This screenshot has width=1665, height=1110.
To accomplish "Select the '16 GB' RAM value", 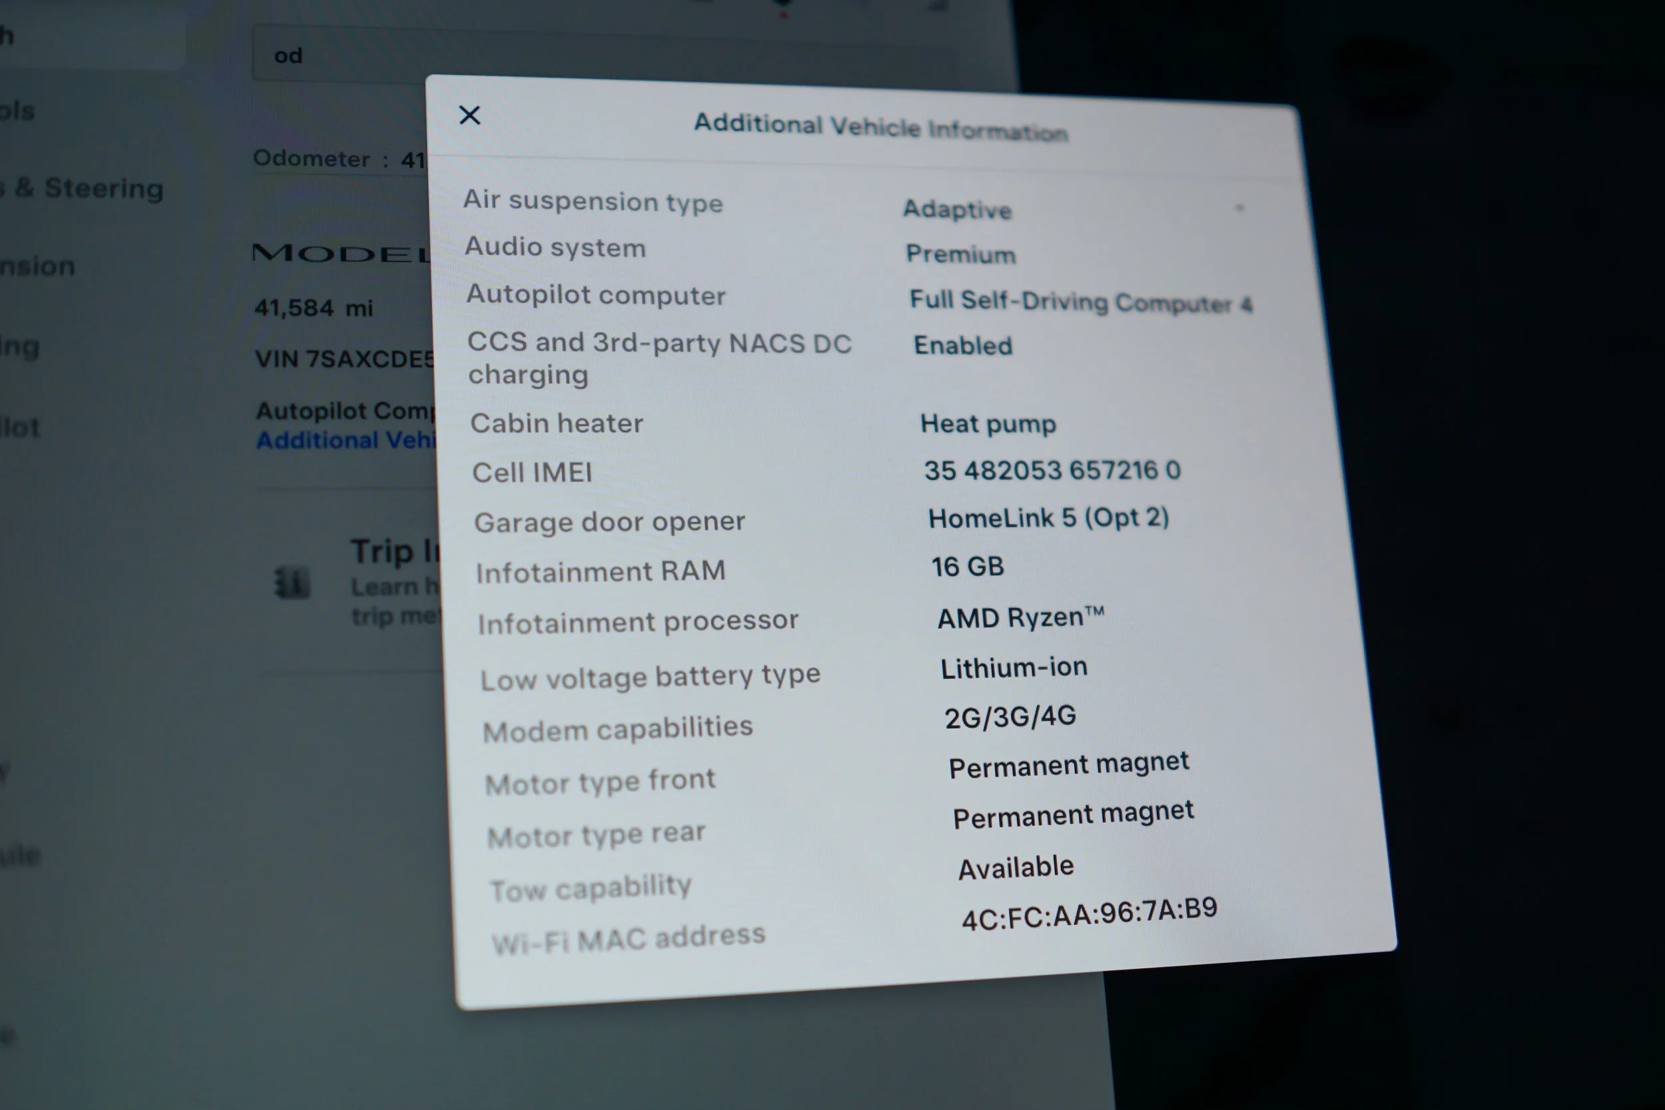I will coord(967,567).
